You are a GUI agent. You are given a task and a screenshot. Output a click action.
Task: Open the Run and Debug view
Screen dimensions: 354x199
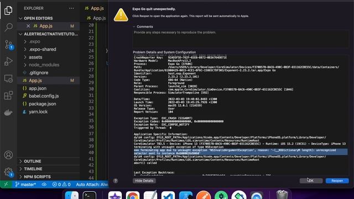8,61
